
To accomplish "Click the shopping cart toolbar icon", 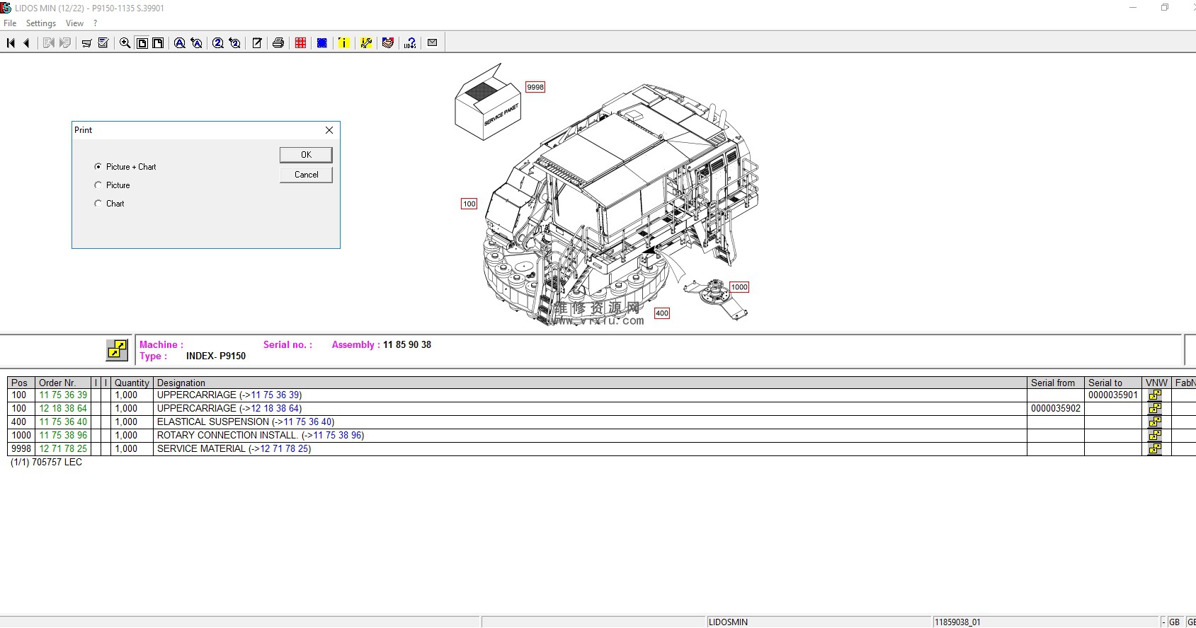I will point(86,43).
